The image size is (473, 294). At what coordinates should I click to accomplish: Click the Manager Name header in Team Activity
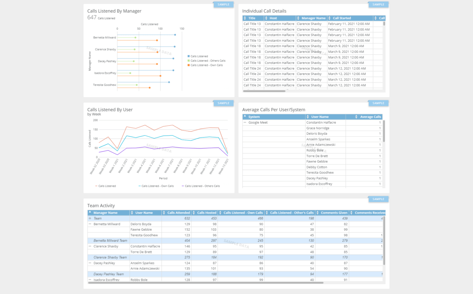(x=105, y=213)
